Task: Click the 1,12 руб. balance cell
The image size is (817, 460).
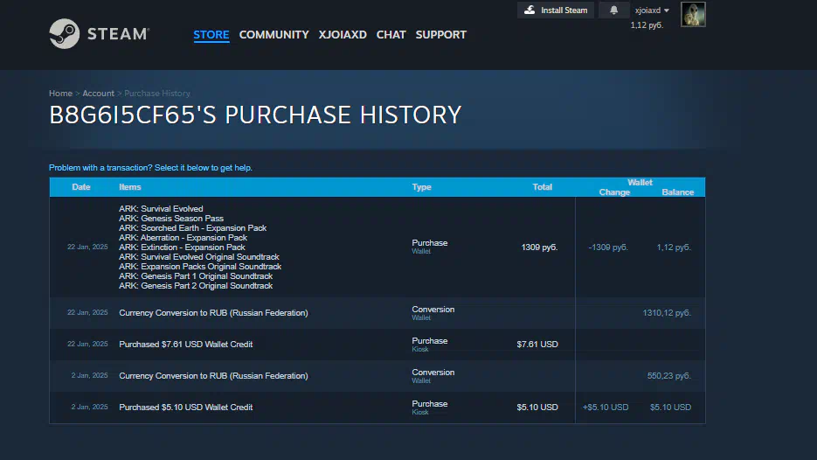Action: point(674,247)
